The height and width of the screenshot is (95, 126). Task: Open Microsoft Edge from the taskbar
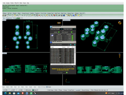pos(6,93)
